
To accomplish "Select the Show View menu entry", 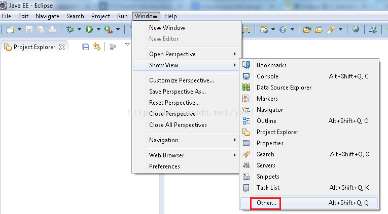I will tap(187, 65).
